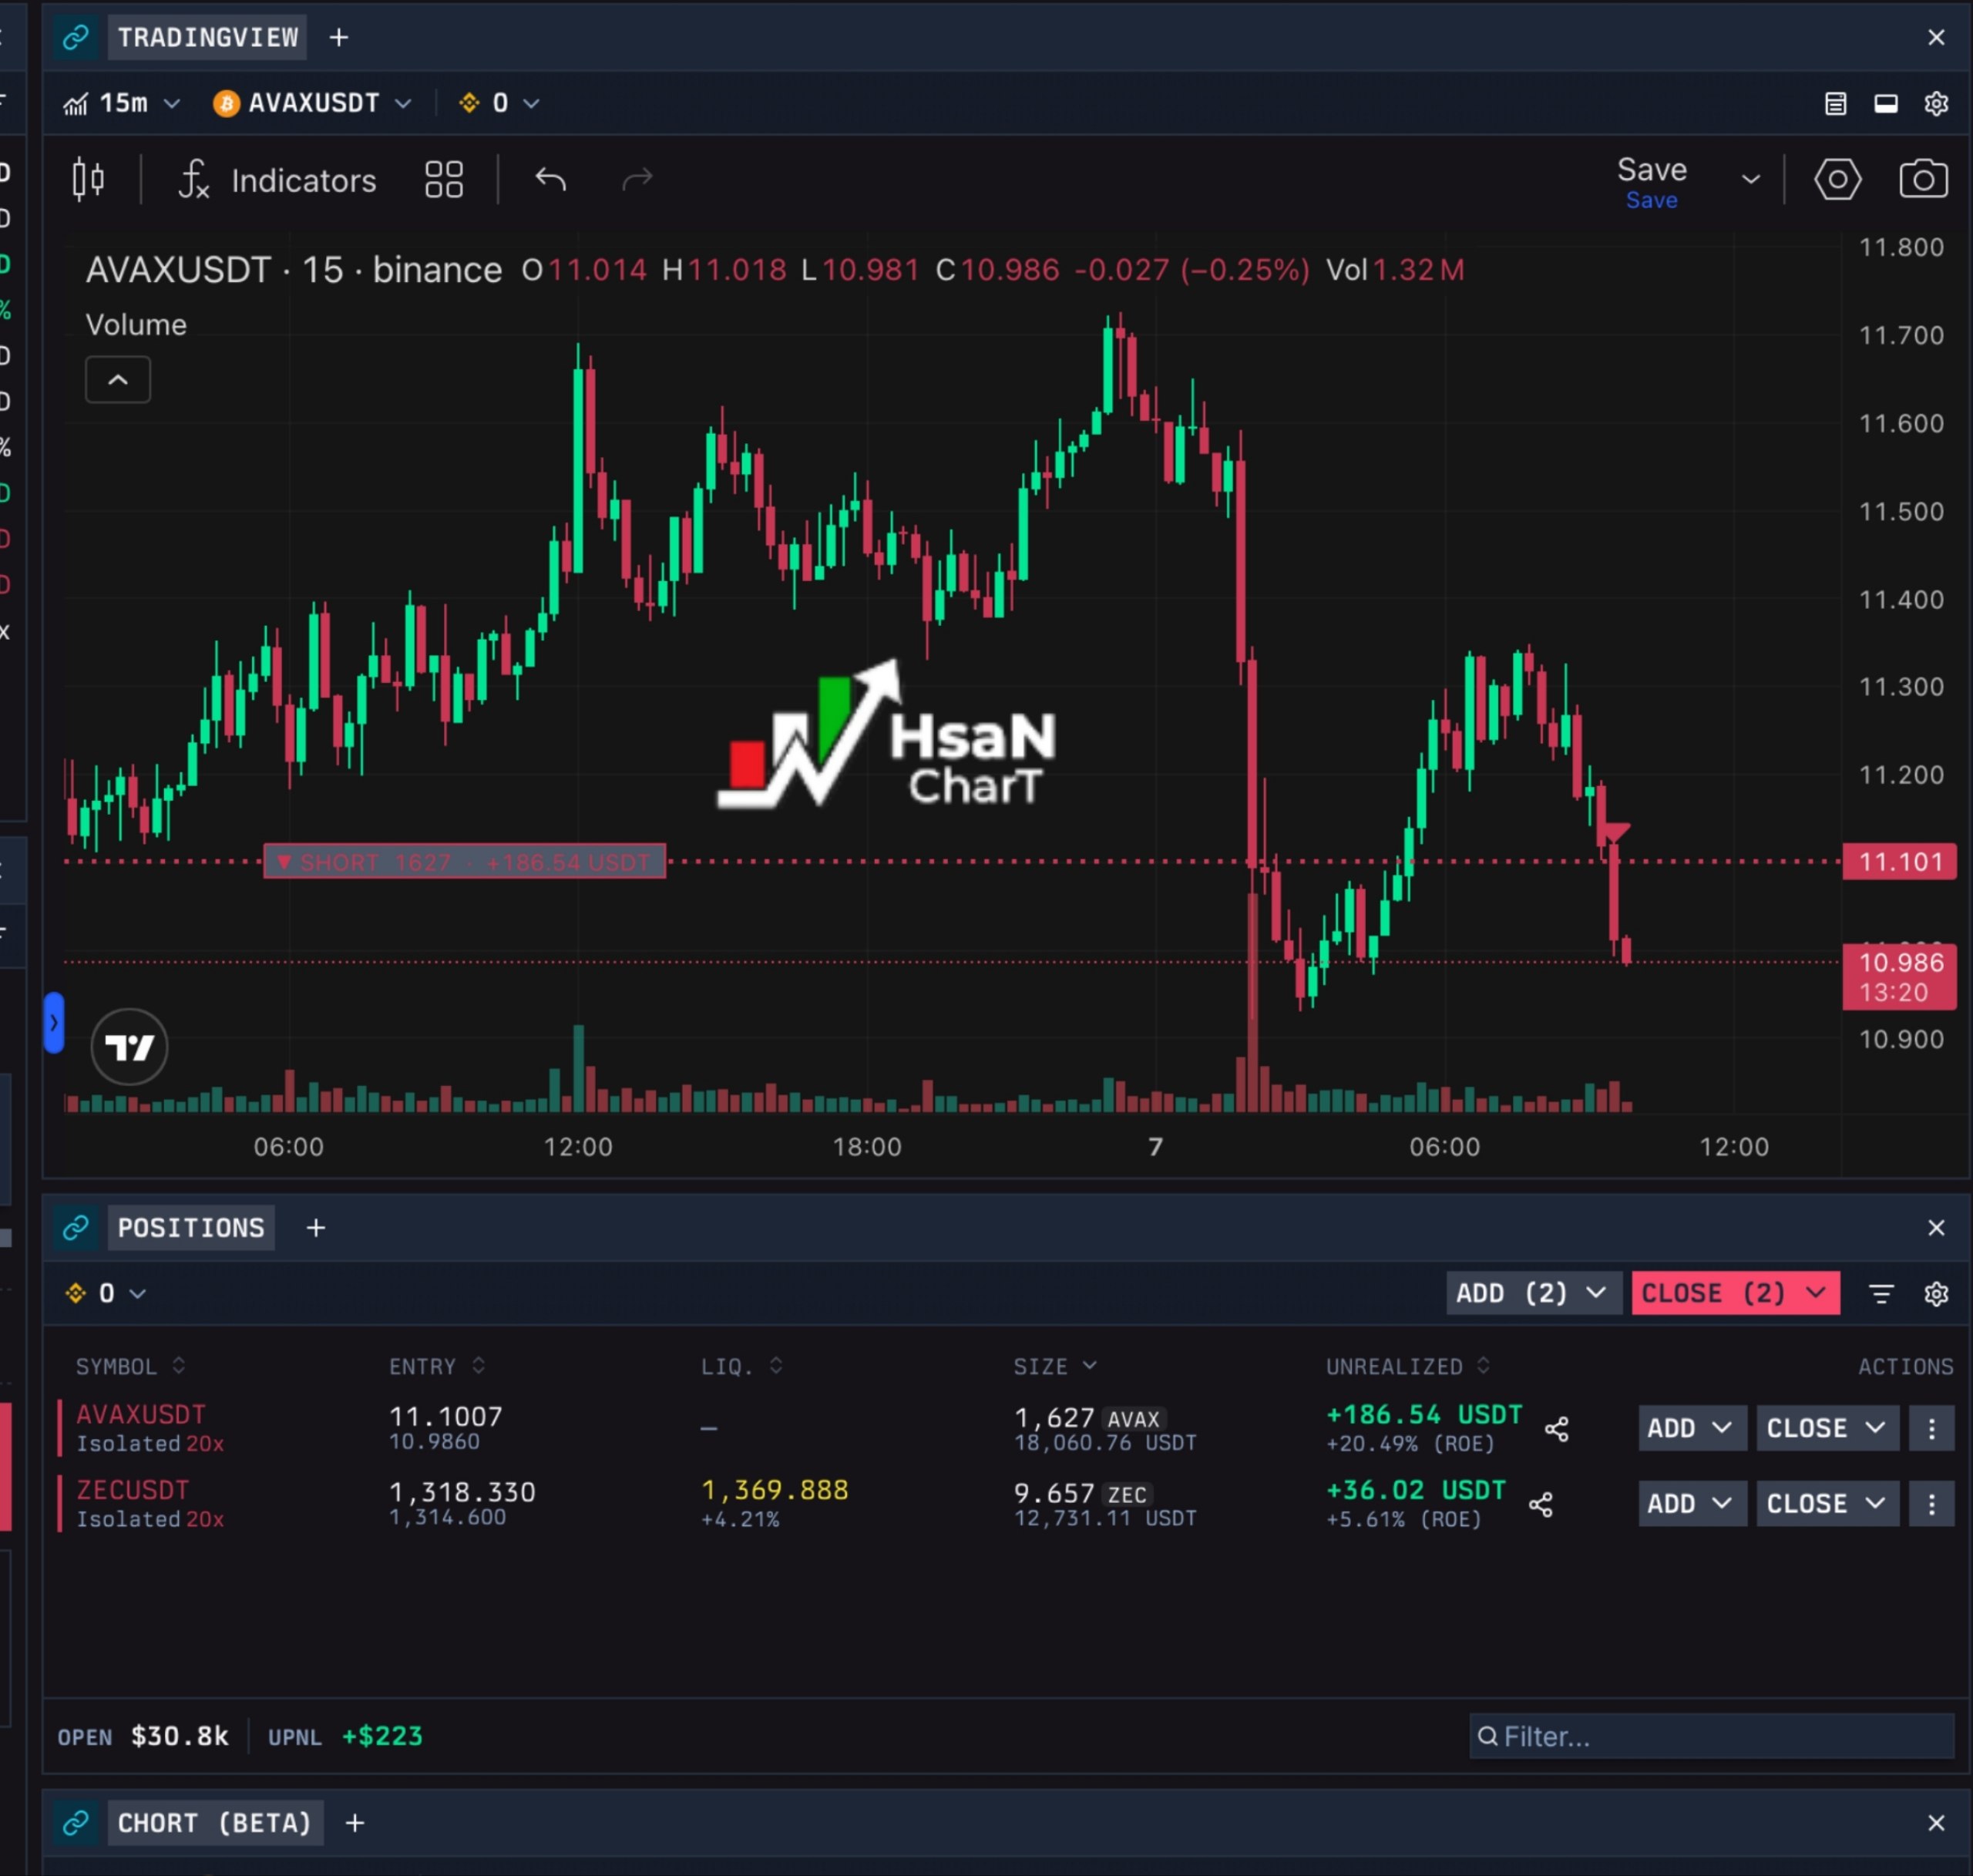
Task: Sort positions by UNREALIZED column
Action: [1408, 1367]
